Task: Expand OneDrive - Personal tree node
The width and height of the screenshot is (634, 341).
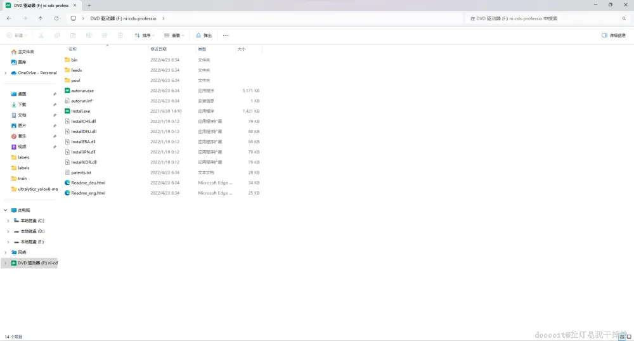Action: [6, 73]
